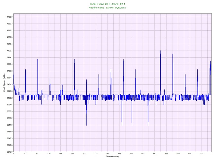
Task: Click the 3160.2 y-axis value
Action: pyautogui.click(x=10, y=98)
